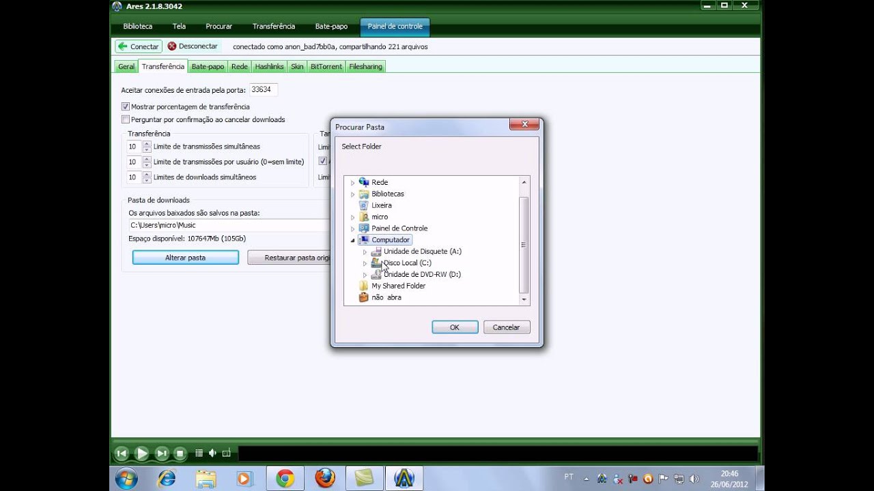874x491 pixels.
Task: Open Windows Media Player from taskbar
Action: pos(244,479)
